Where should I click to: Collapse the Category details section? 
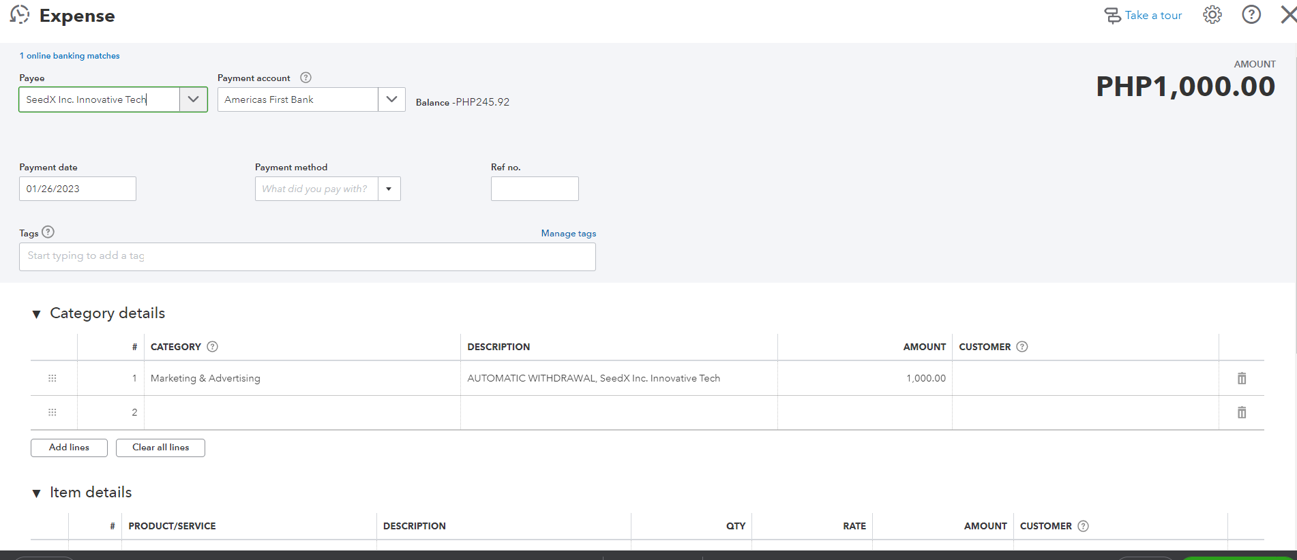(37, 314)
